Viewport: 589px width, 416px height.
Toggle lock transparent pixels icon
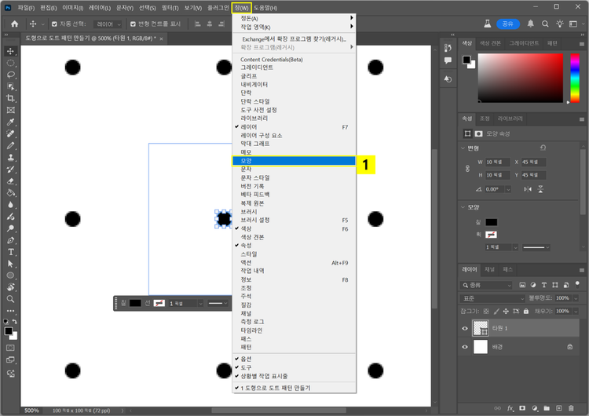coord(486,312)
